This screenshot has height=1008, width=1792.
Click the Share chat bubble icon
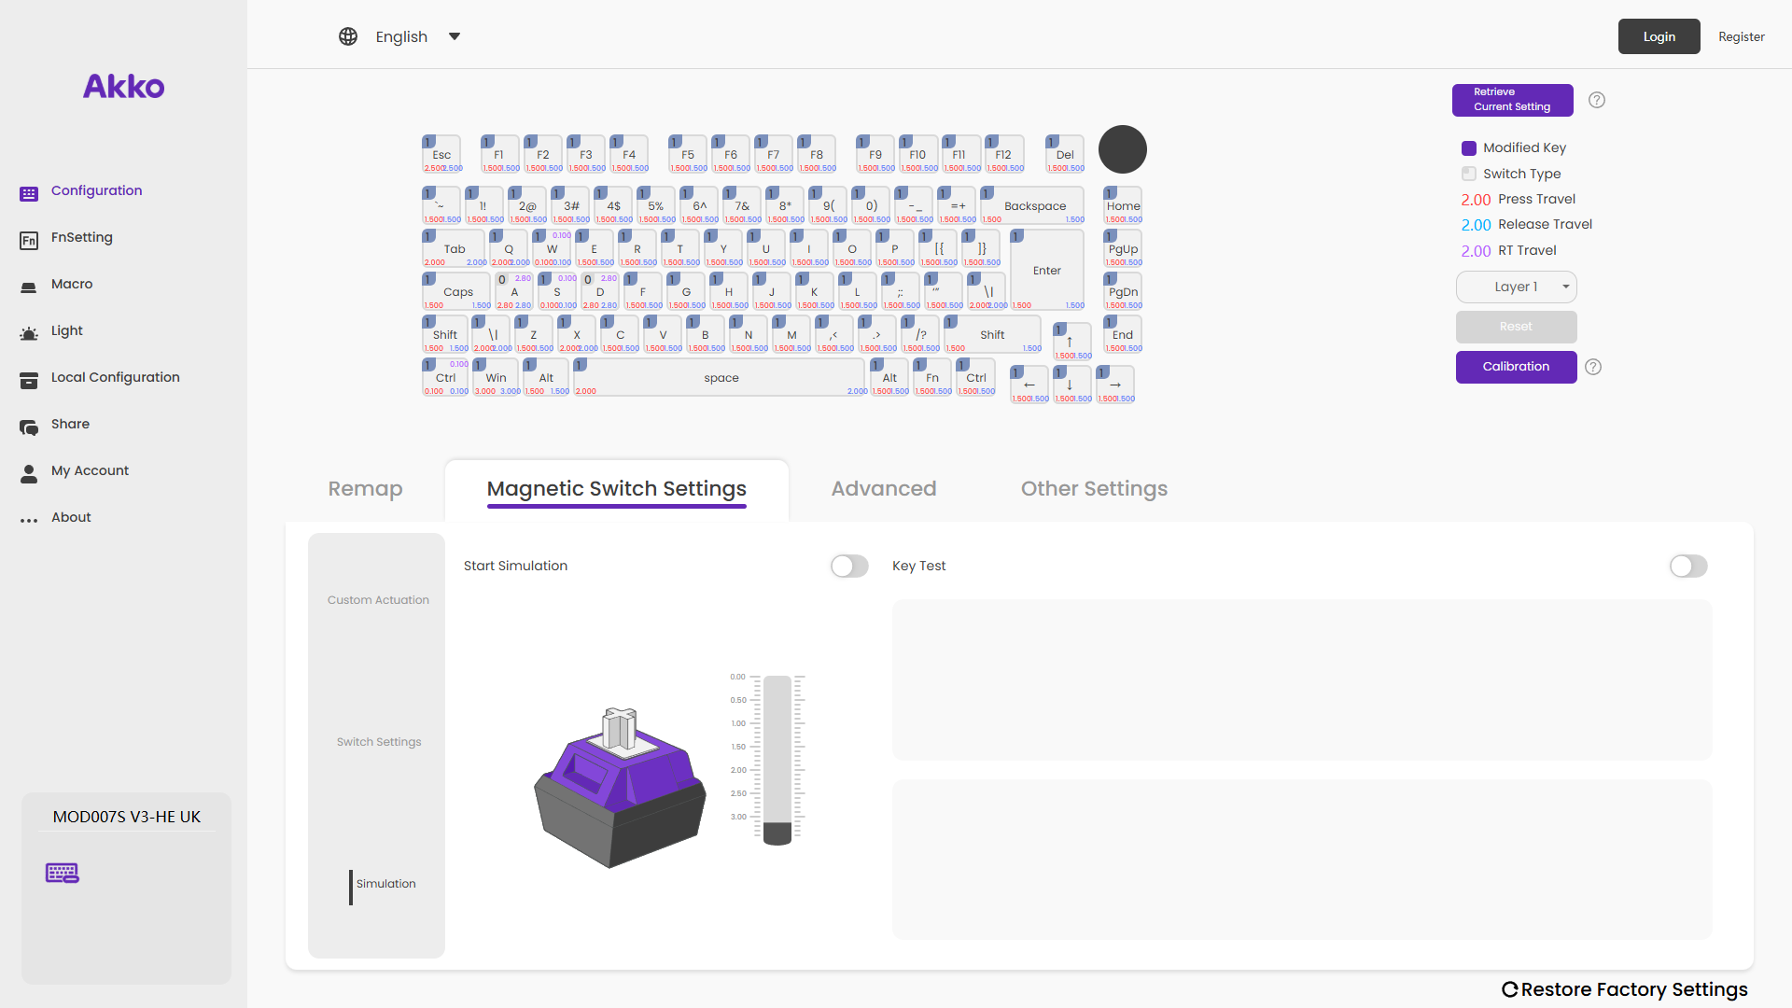point(29,427)
